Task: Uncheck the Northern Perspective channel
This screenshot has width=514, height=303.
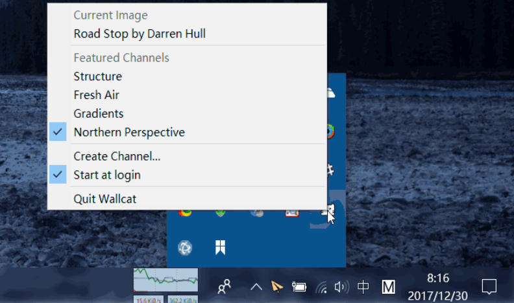Action: coord(129,132)
